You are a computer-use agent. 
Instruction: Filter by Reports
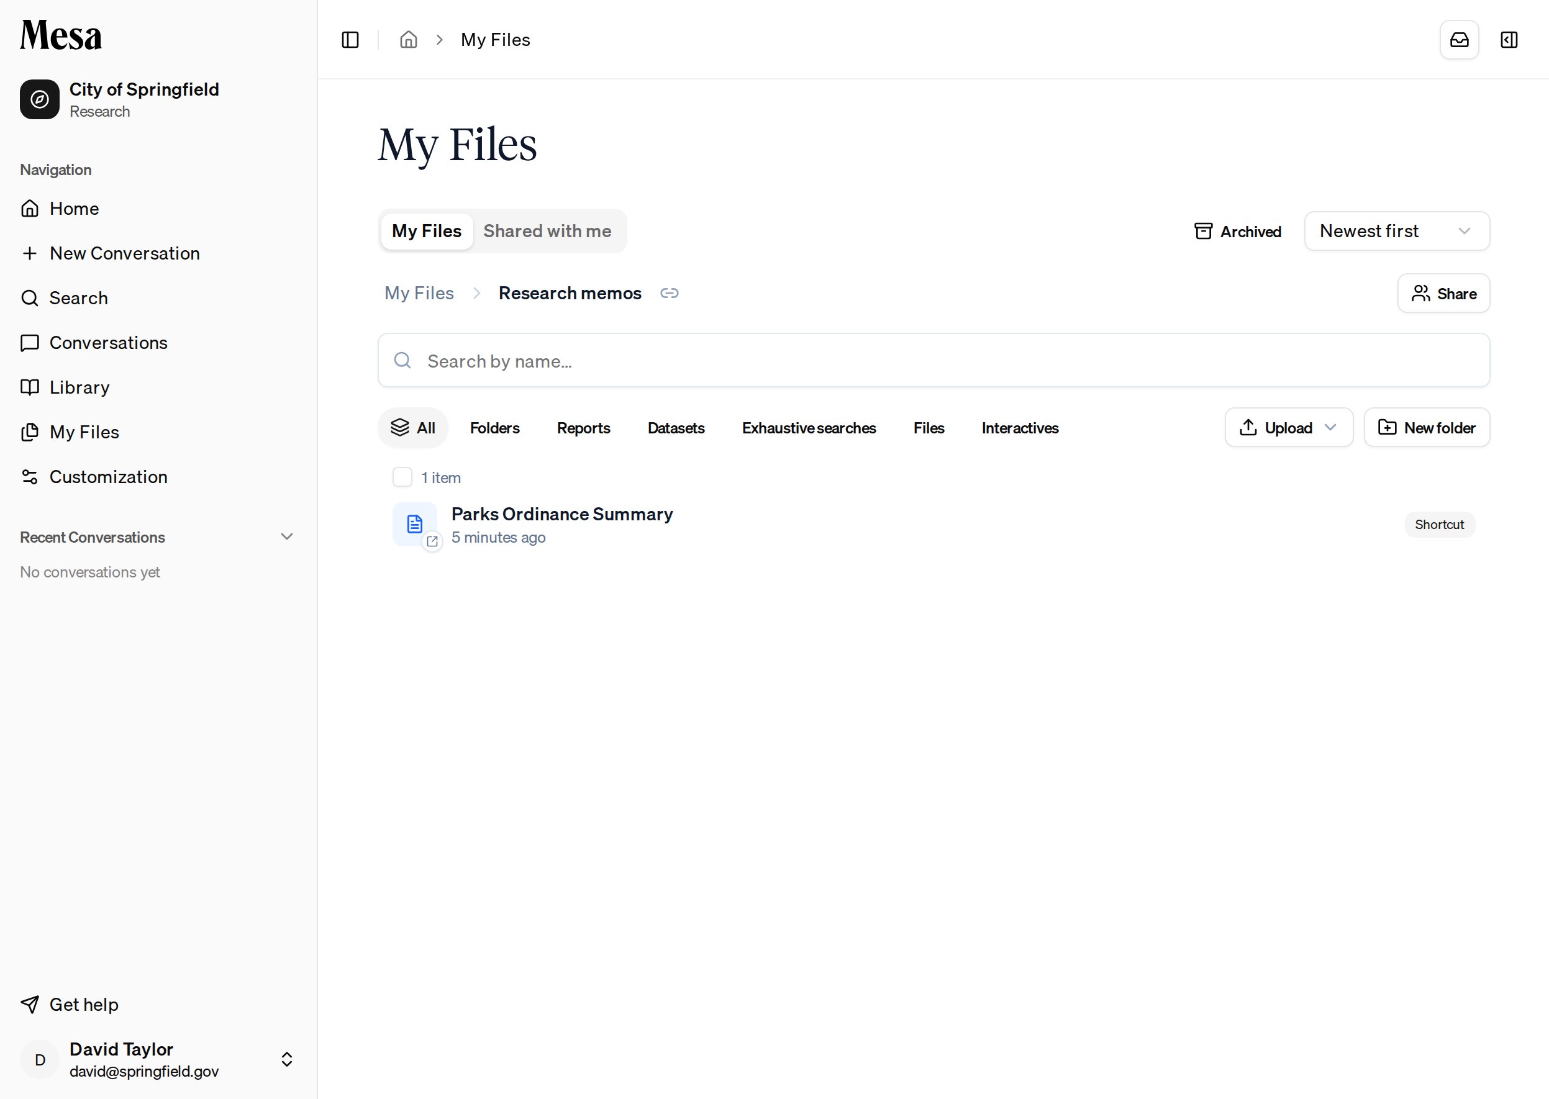click(x=584, y=428)
